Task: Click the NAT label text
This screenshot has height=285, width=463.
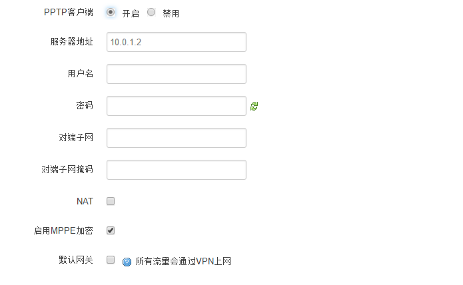Action: click(x=85, y=201)
